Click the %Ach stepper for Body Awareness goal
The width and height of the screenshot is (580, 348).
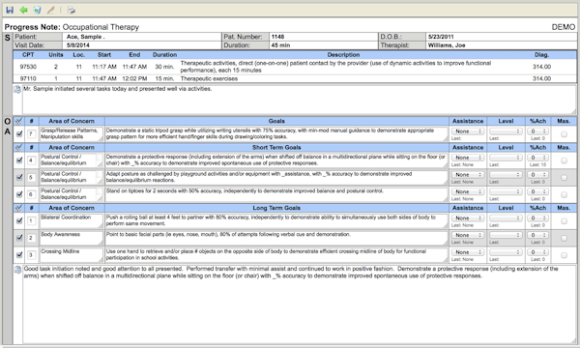click(x=537, y=235)
